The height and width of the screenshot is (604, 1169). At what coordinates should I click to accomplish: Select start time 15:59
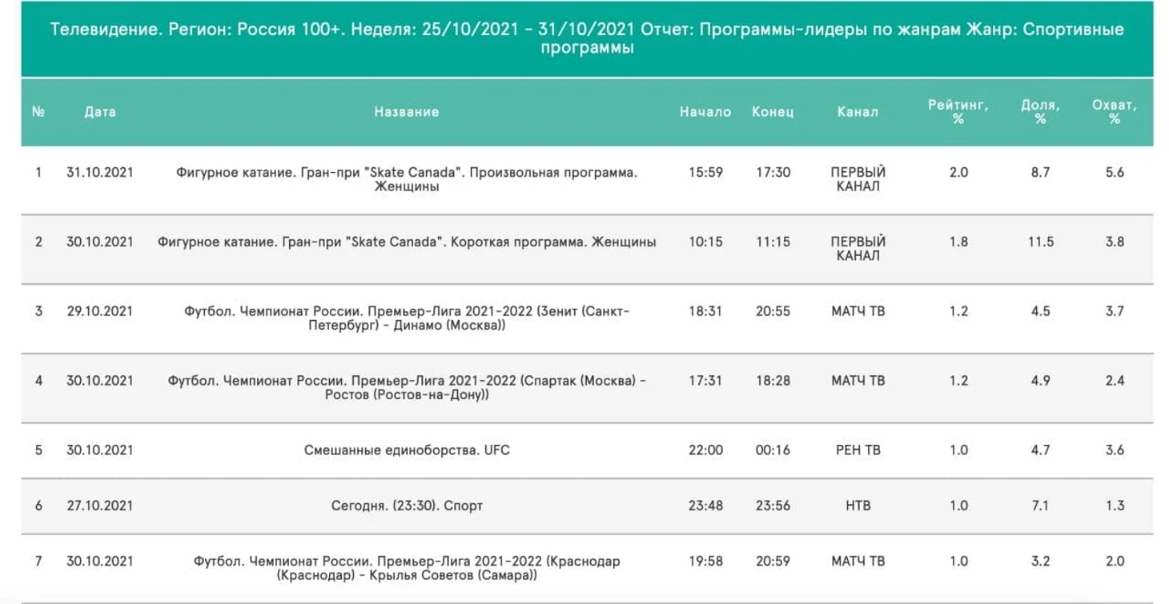pos(705,172)
